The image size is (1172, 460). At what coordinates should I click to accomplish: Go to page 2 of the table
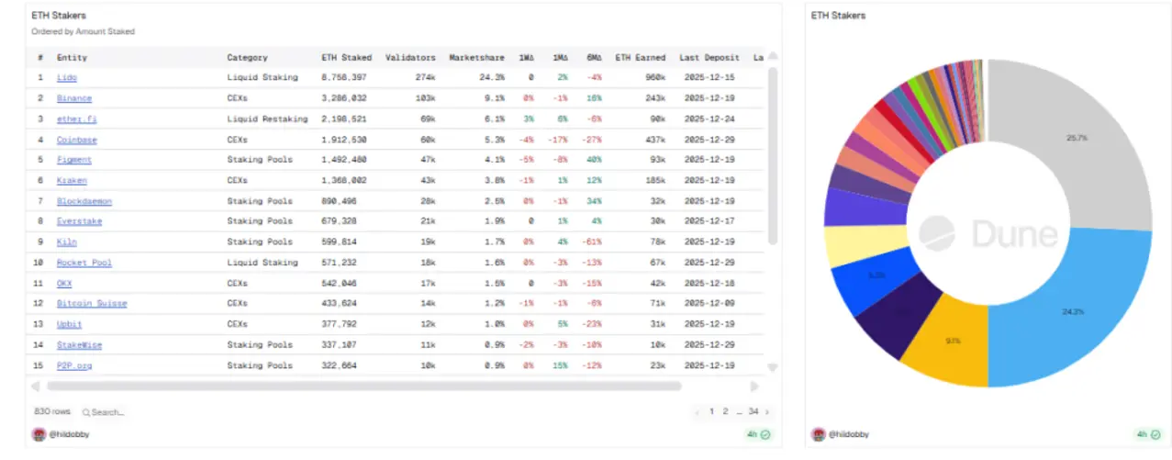tap(725, 412)
